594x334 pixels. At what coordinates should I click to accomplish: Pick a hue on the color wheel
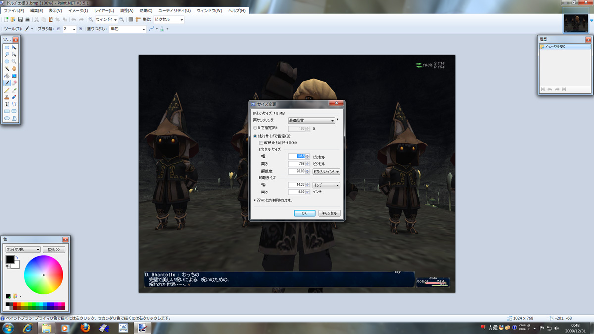44,275
